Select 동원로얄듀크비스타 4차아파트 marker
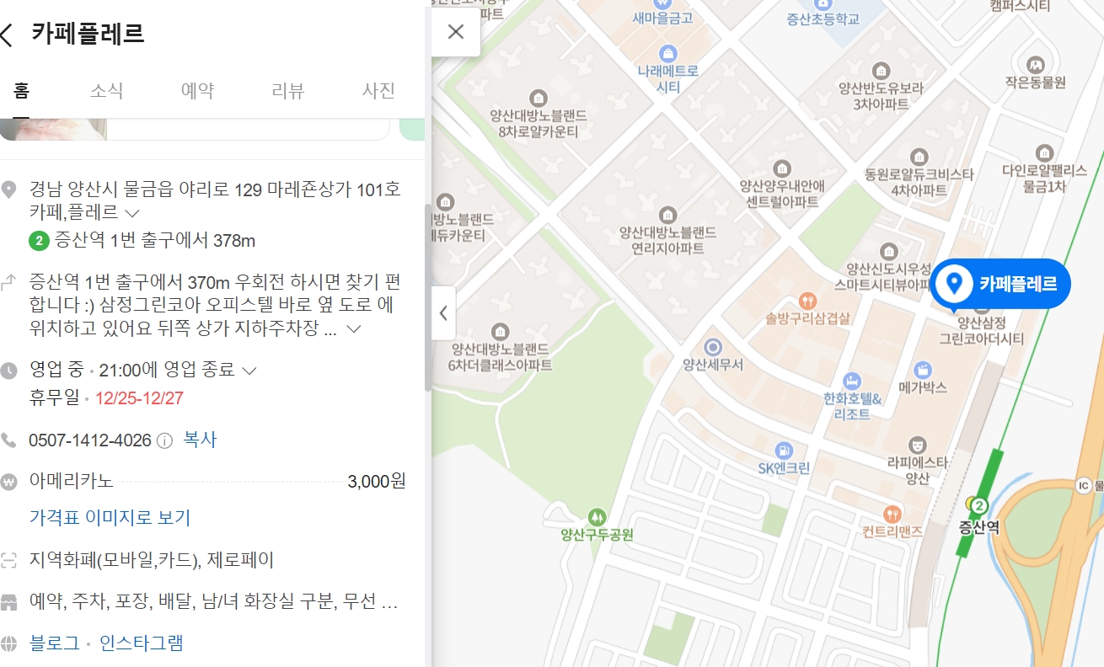Screen dimensions: 1104x667 pyautogui.click(x=919, y=157)
